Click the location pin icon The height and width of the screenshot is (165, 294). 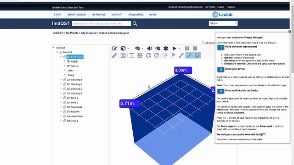(173, 55)
